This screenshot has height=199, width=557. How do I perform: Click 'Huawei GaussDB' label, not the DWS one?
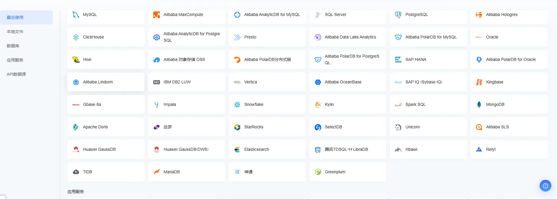click(99, 150)
